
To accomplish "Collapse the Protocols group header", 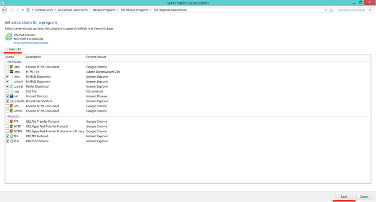I will point(13,116).
